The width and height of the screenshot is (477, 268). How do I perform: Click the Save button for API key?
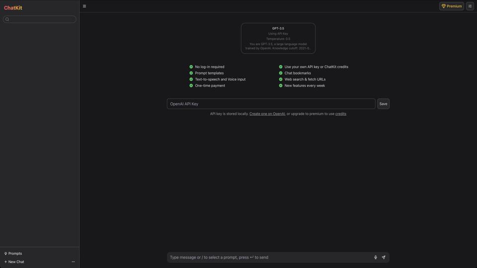point(383,104)
